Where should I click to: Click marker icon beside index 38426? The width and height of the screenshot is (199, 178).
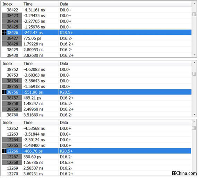(4, 33)
